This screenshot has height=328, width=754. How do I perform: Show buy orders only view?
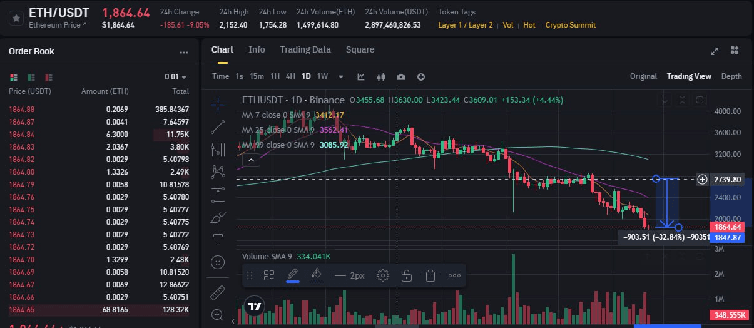coord(31,77)
